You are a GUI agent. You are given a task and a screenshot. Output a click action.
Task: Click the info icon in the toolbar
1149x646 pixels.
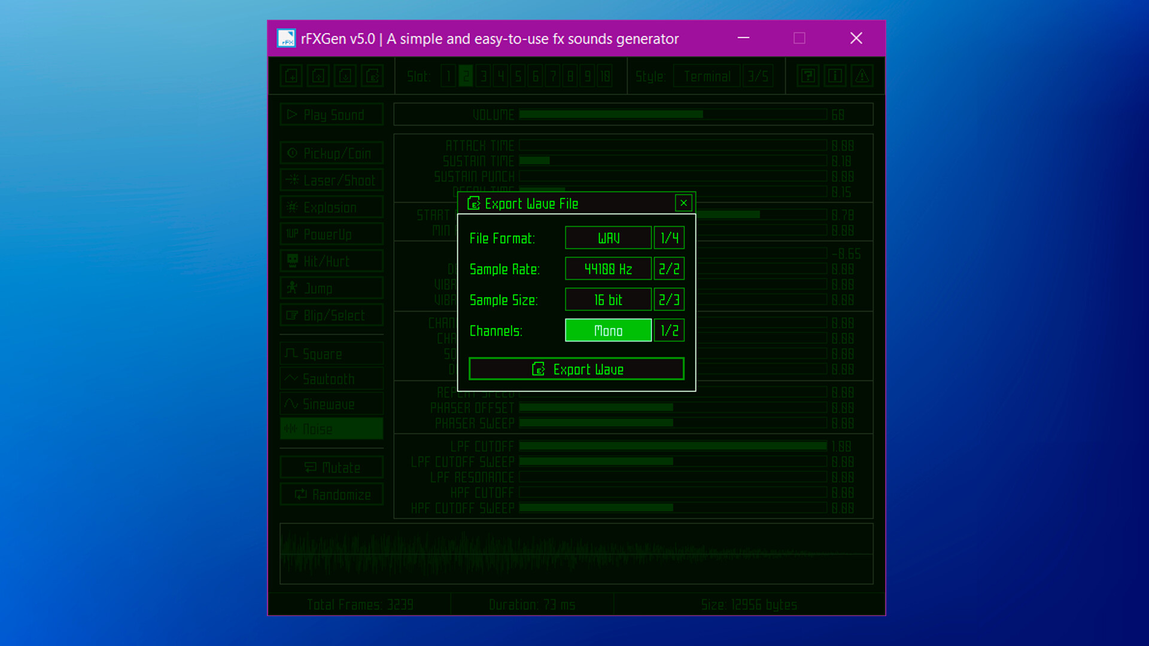click(x=834, y=75)
